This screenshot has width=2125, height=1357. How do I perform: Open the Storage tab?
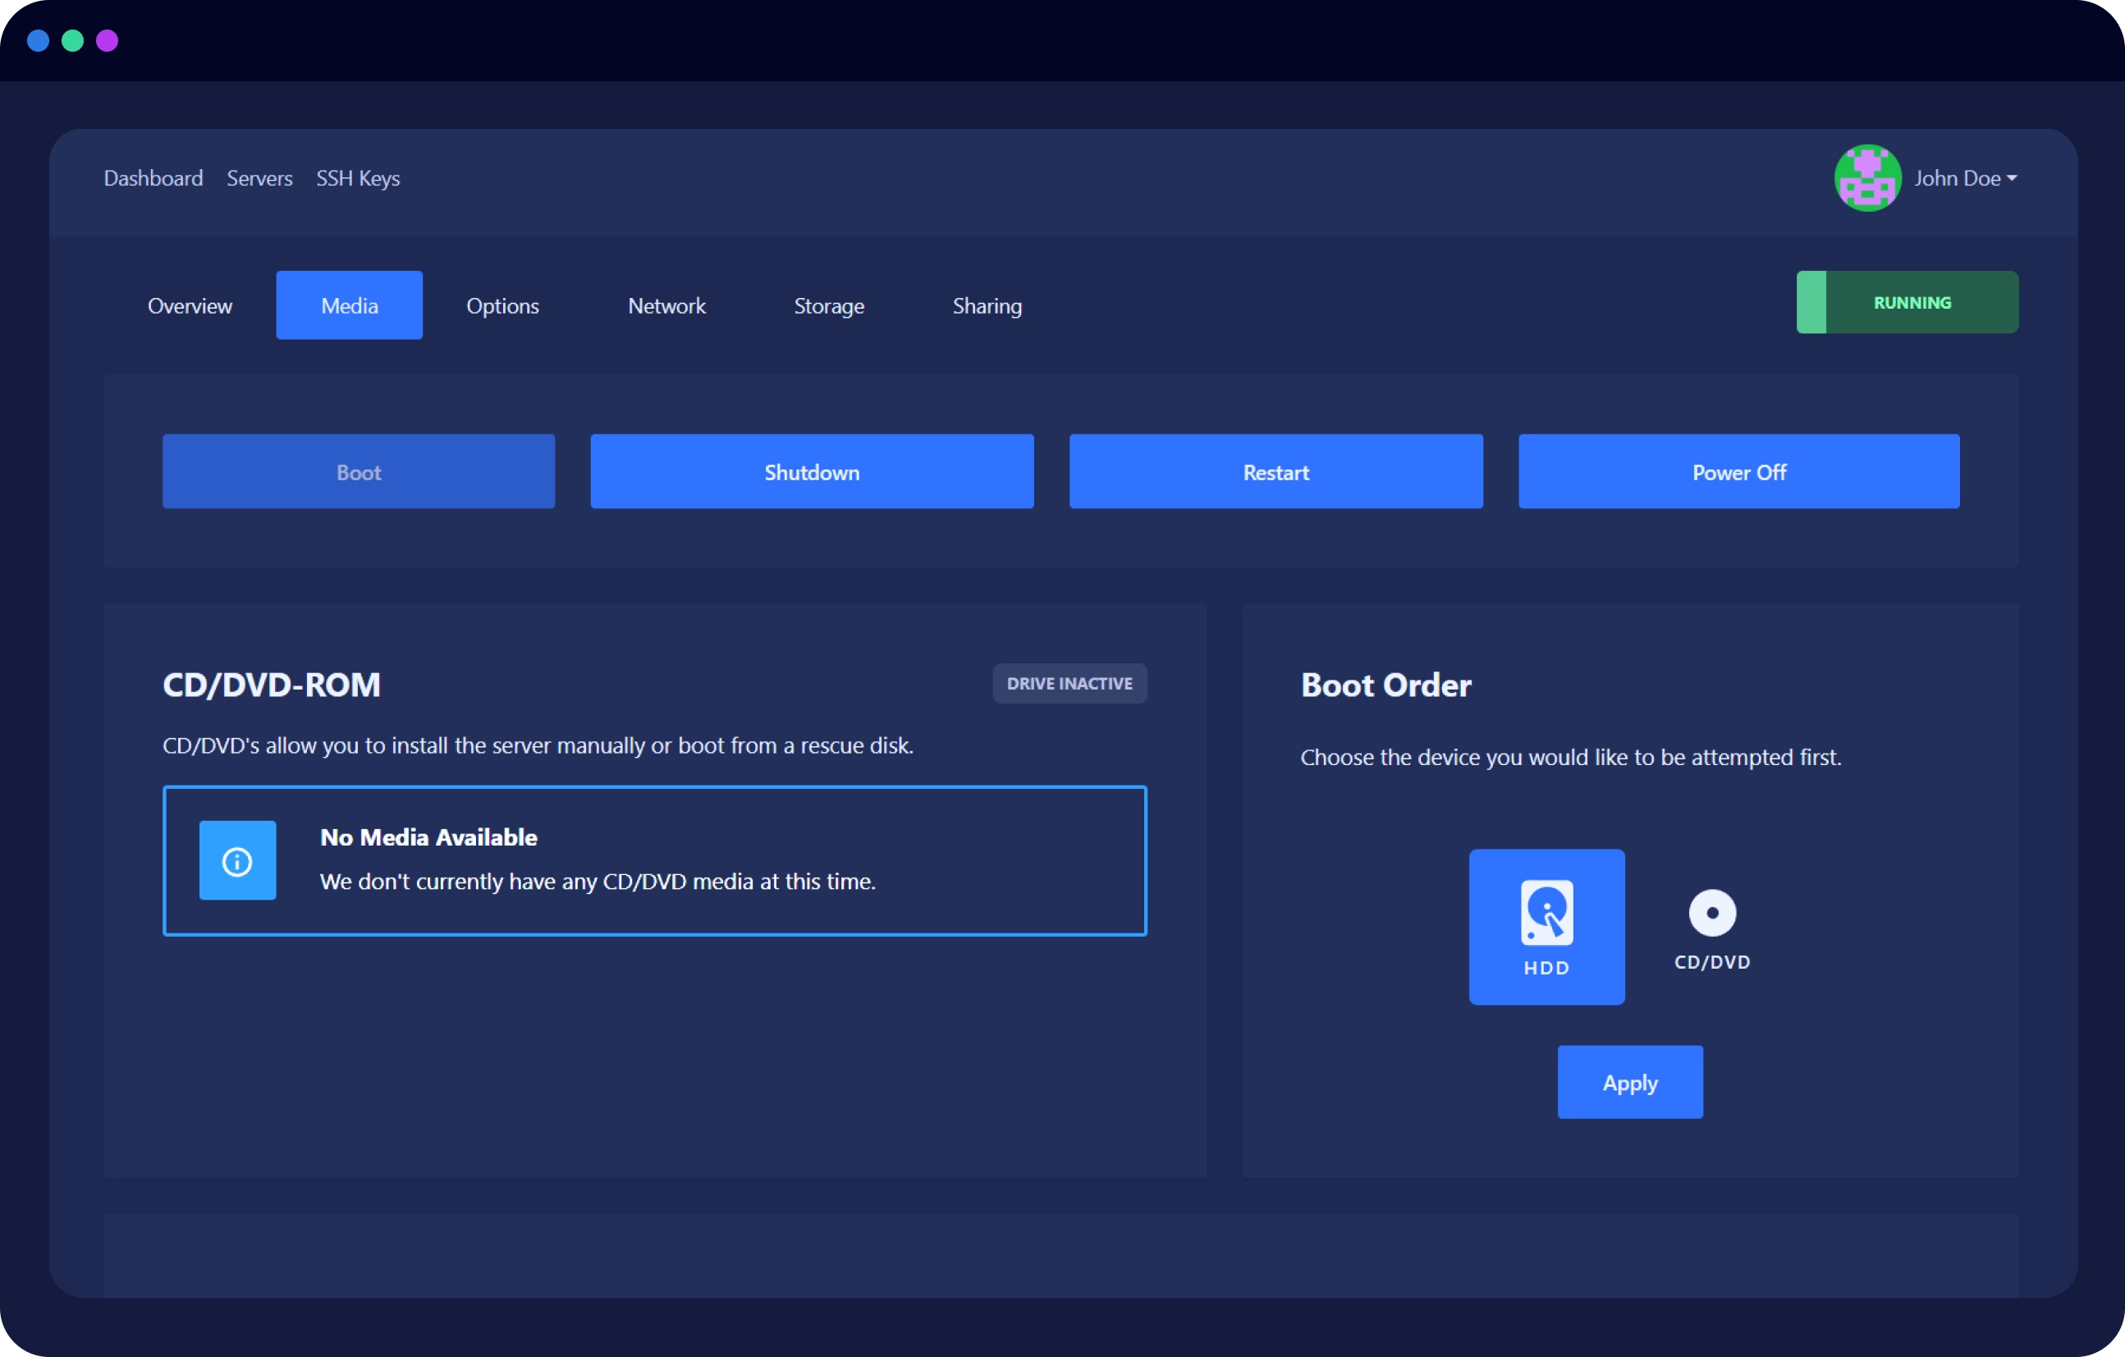[x=829, y=304]
